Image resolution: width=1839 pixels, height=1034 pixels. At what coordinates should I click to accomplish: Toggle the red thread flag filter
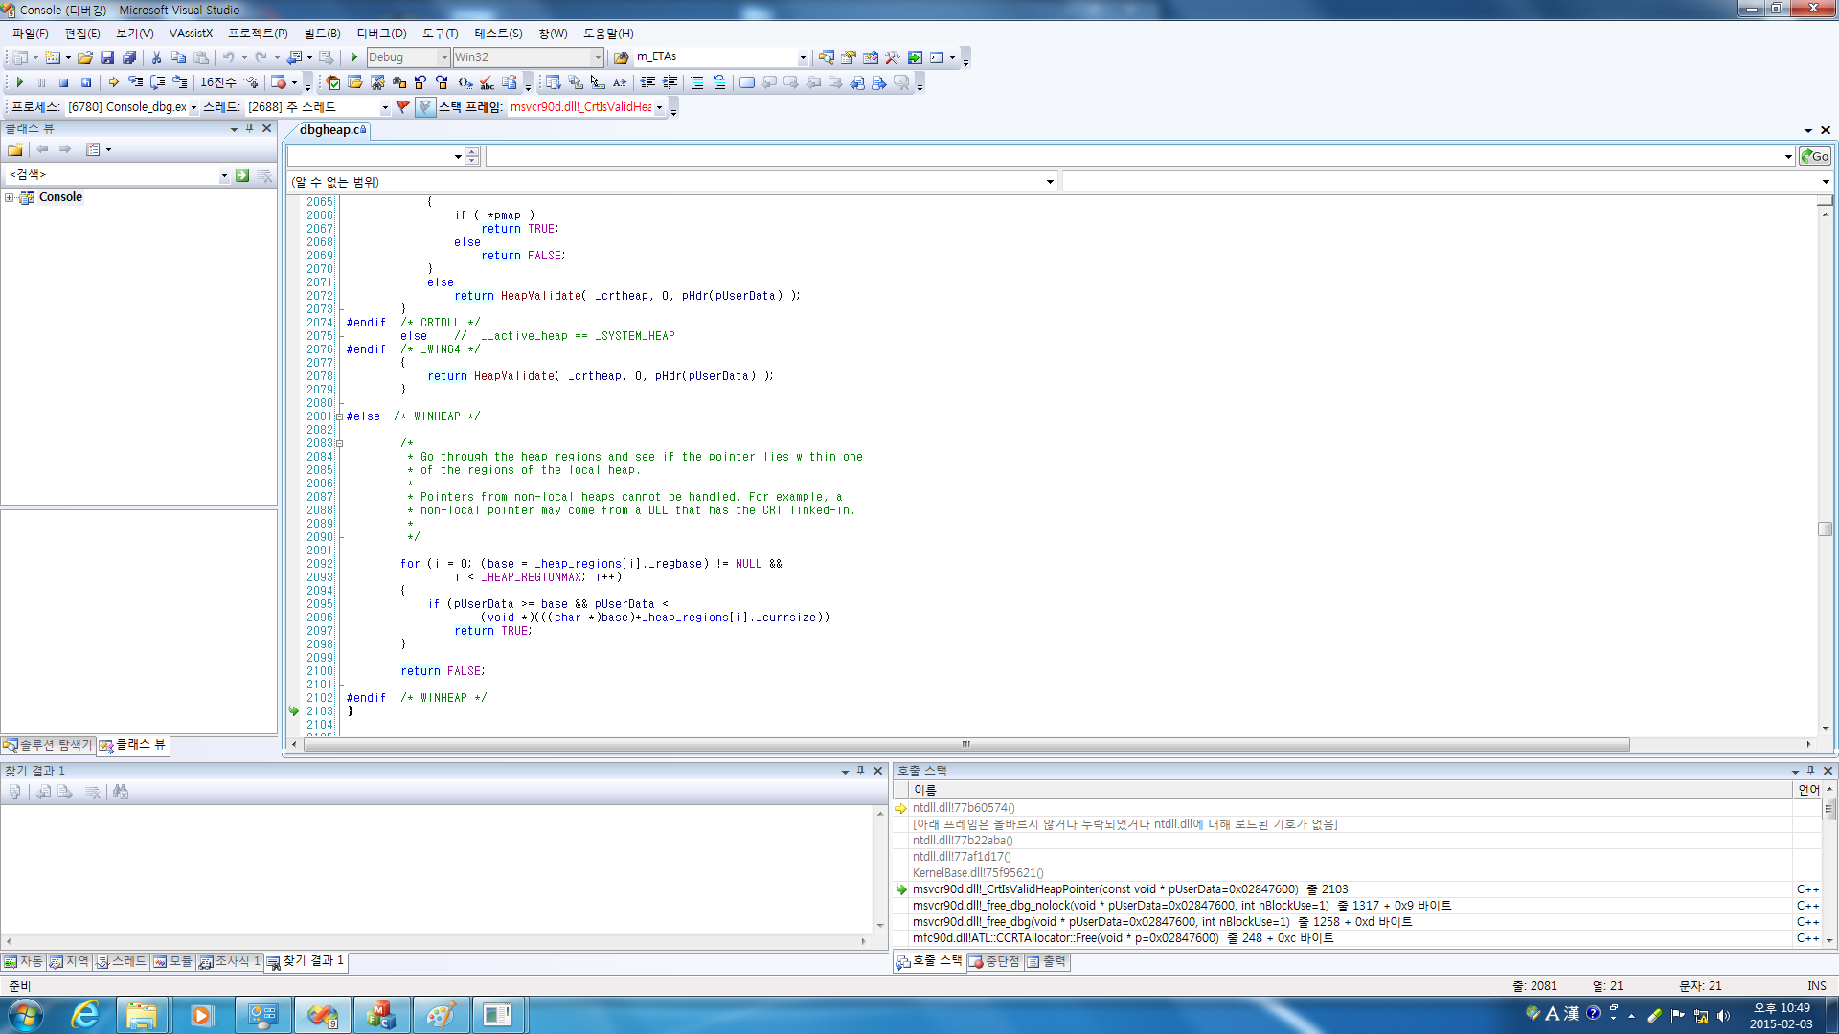point(403,107)
